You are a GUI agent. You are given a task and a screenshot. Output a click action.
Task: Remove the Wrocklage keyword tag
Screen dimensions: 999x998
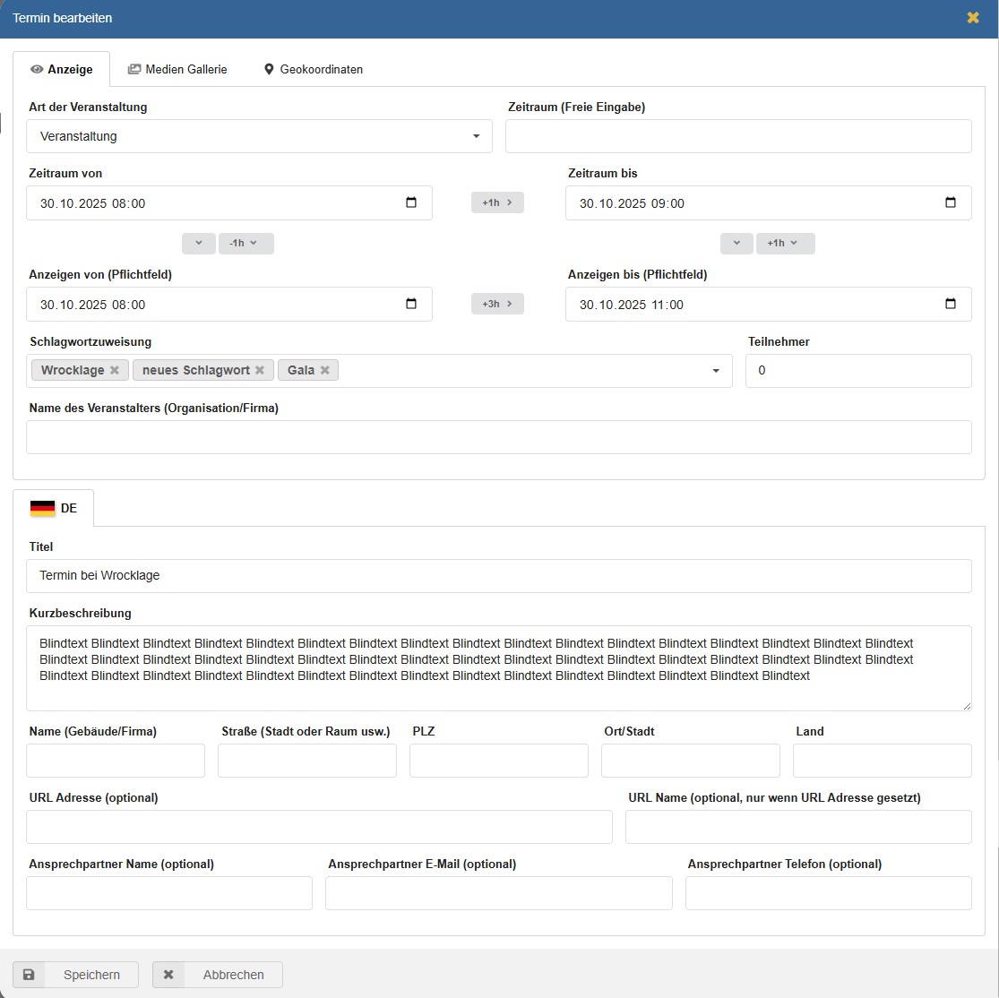(x=115, y=370)
